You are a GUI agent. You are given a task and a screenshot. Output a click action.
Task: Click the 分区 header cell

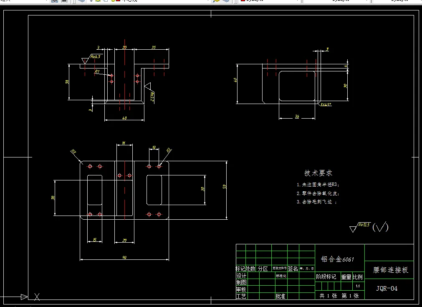coord(263,269)
